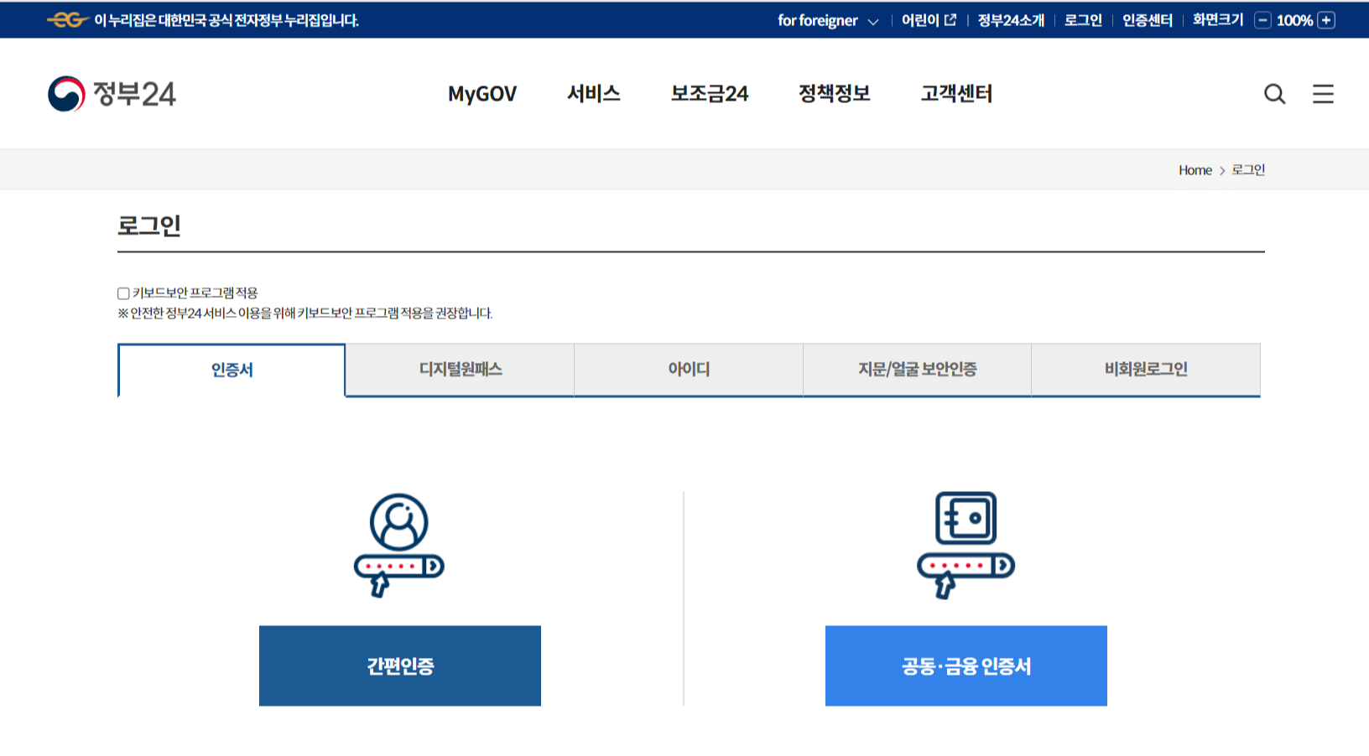Switch to the 아이디 login tab

[688, 369]
